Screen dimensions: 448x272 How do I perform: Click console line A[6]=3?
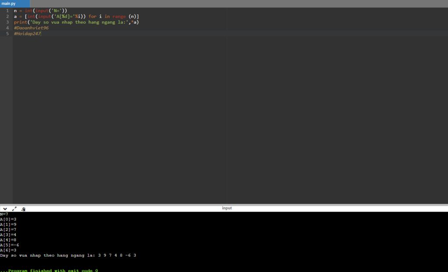coord(8,250)
